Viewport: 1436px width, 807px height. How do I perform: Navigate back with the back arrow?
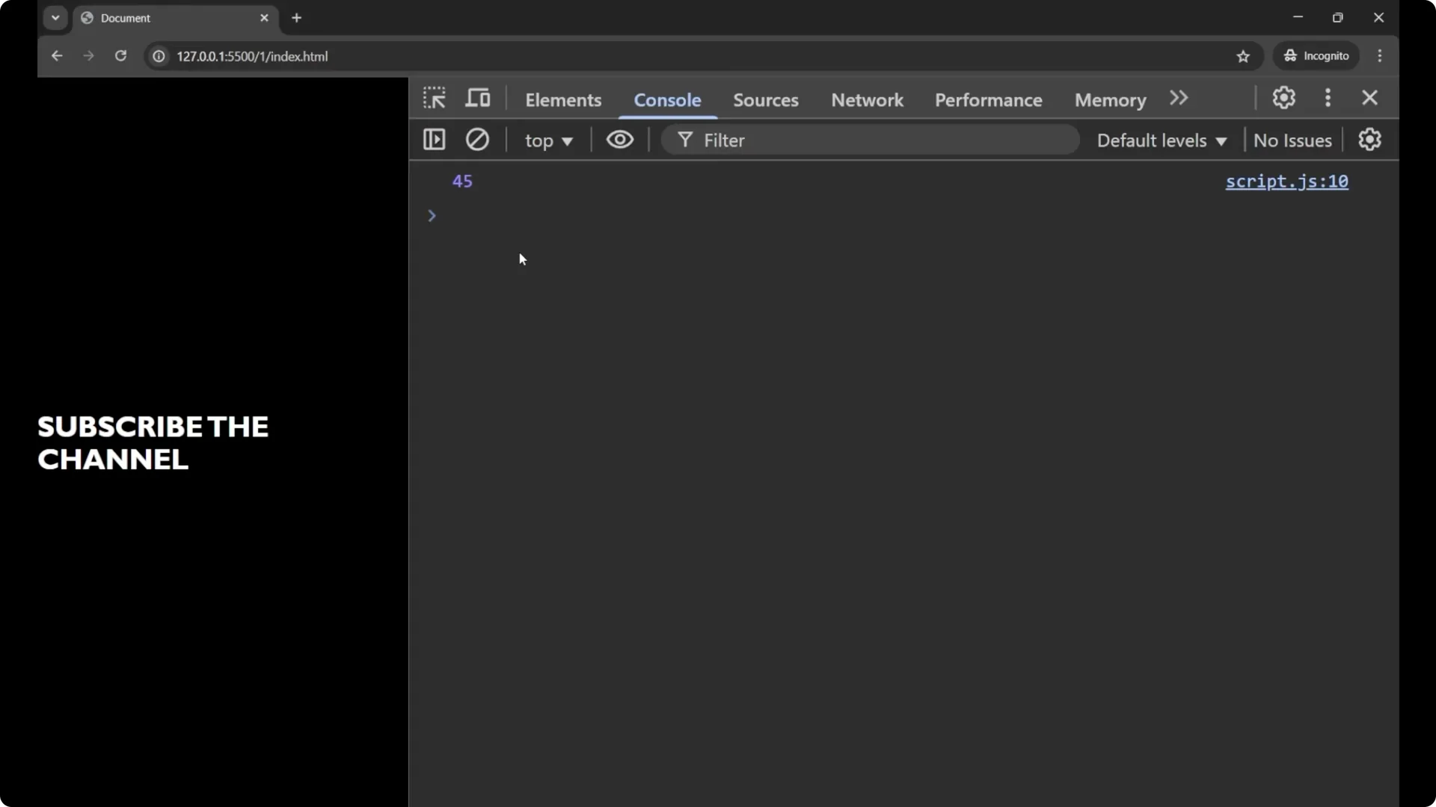(x=57, y=56)
